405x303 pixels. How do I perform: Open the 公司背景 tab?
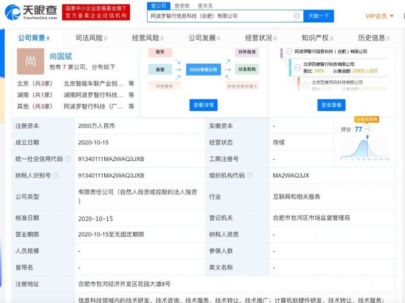tap(33, 38)
